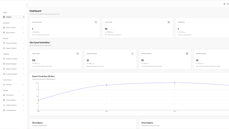Open the Raporlar menu label

tap(9, 84)
